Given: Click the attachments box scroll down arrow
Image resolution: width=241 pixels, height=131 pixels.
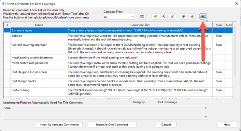Looking at the screenshot, I should [x=206, y=117].
